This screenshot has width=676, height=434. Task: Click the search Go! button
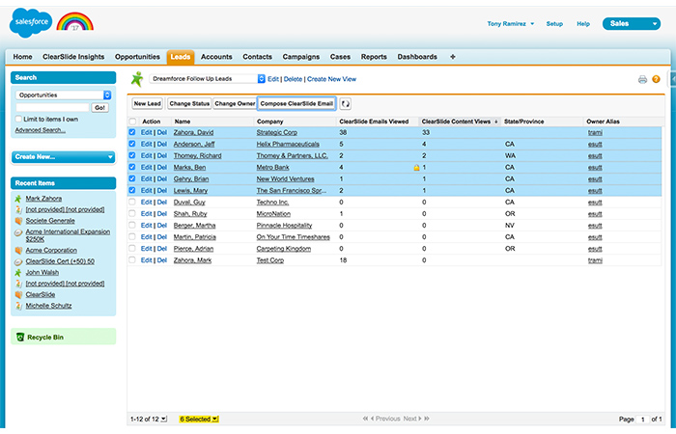click(x=100, y=108)
